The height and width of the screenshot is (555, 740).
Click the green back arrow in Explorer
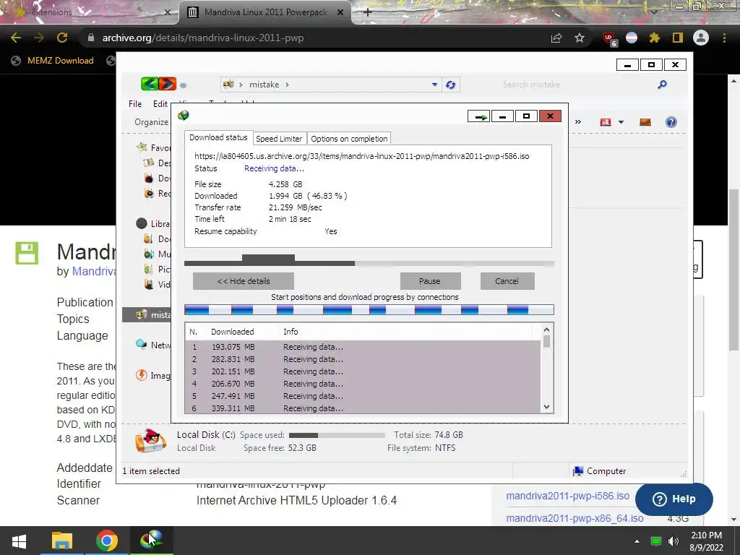[x=149, y=84]
